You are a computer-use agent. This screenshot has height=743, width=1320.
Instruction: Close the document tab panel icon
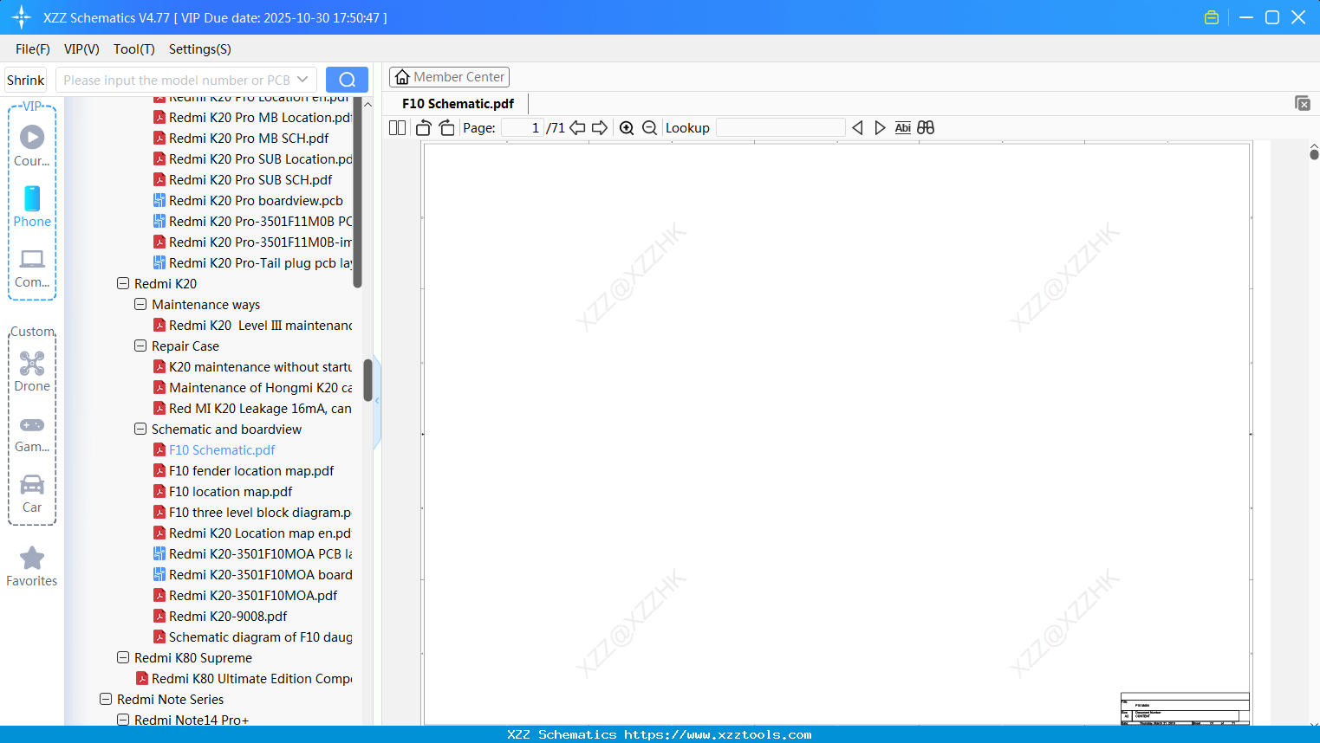pyautogui.click(x=1303, y=103)
